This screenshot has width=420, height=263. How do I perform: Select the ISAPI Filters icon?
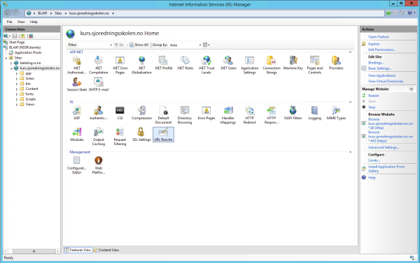click(x=293, y=113)
